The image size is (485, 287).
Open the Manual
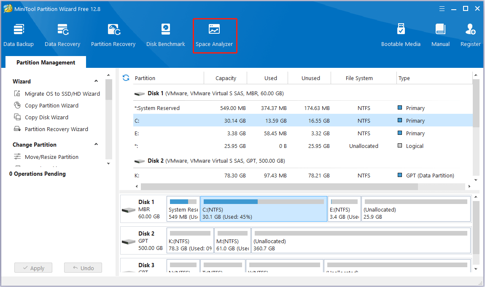(440, 35)
